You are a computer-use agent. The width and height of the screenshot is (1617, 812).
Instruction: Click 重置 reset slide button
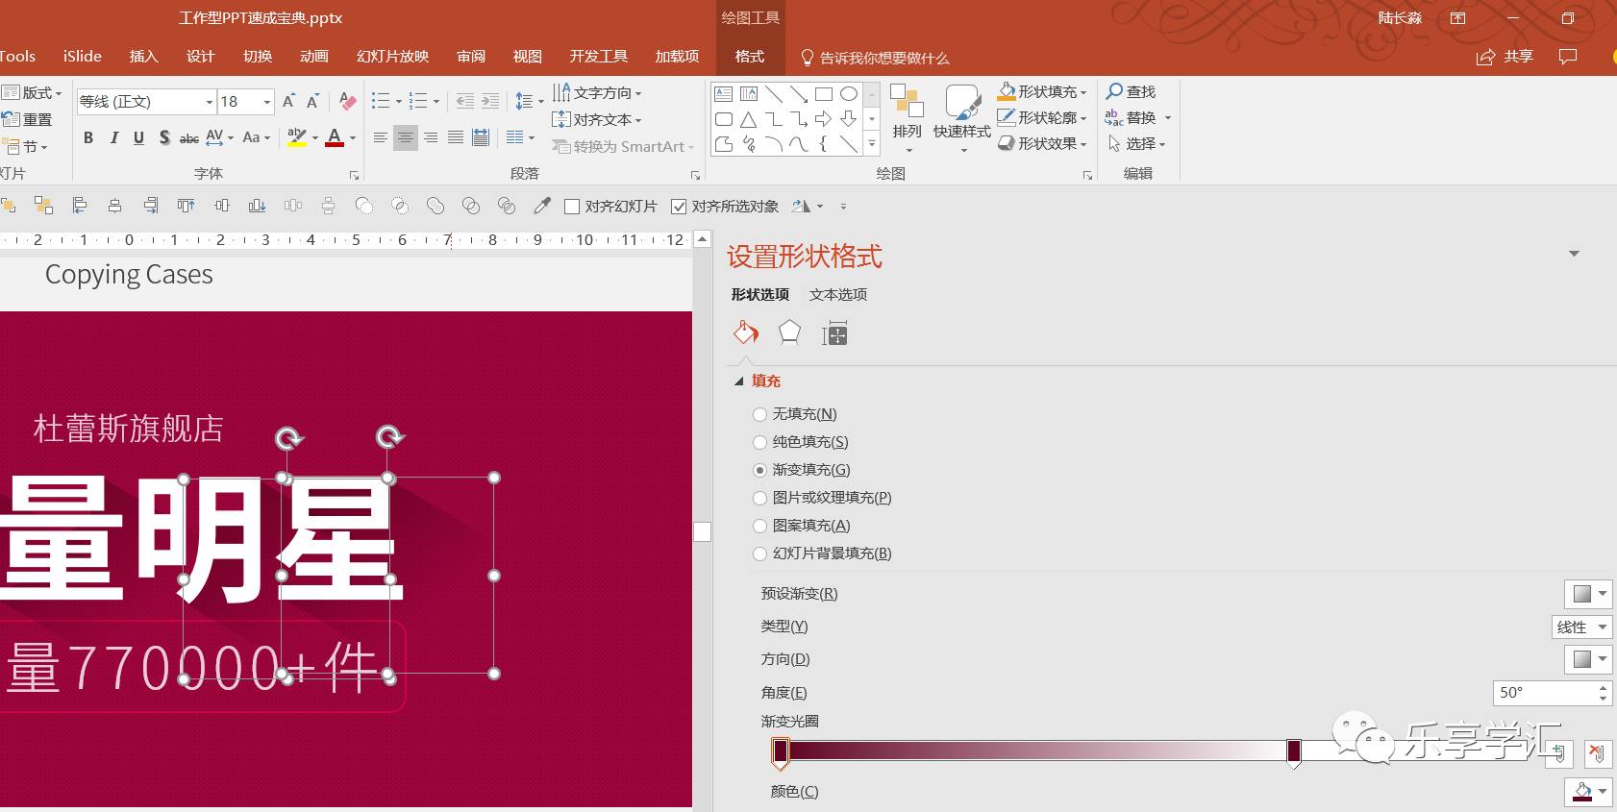click(x=27, y=119)
